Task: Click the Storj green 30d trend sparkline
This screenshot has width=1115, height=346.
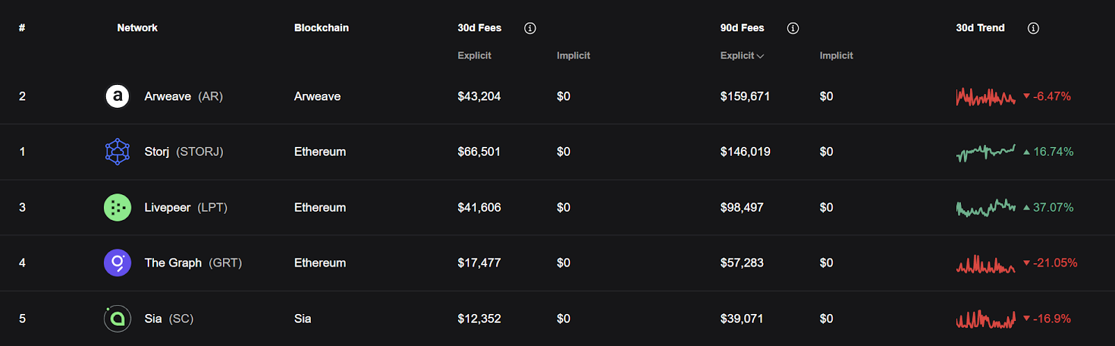Action: pos(985,152)
